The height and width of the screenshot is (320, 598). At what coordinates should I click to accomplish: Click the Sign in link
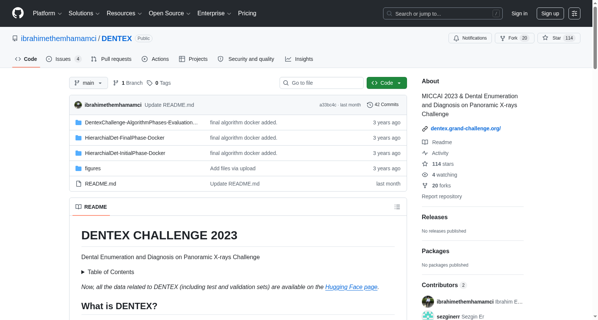coord(520,13)
